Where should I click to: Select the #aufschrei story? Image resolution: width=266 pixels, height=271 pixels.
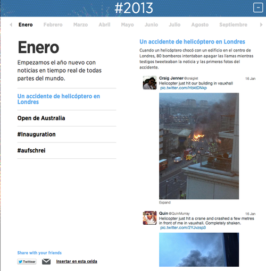click(31, 150)
